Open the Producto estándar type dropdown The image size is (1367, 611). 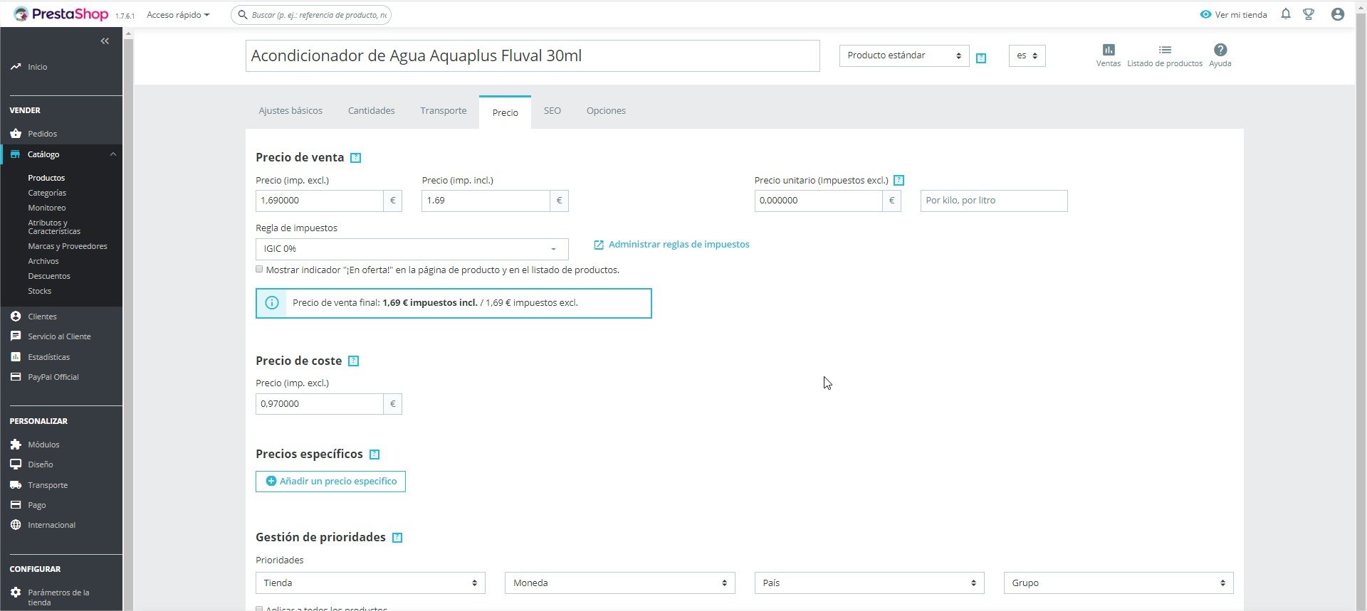(x=904, y=55)
